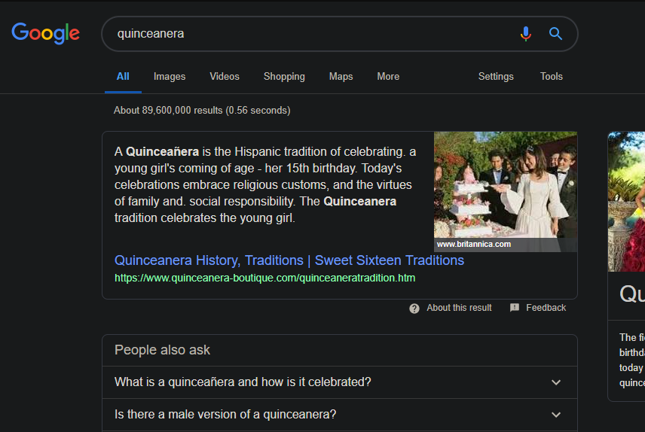Click chevron beside 'What is a quinceañera' question
The height and width of the screenshot is (432, 645).
556,382
